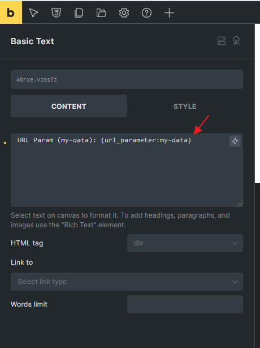Click the plus add element icon
This screenshot has width=260, height=348.
[x=169, y=12]
